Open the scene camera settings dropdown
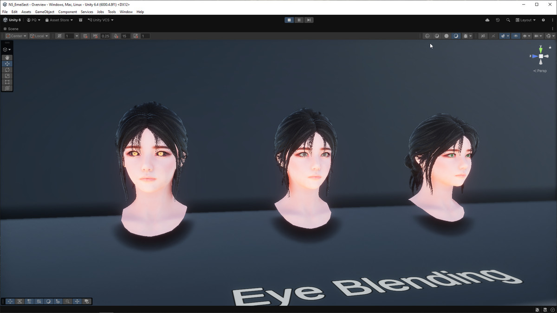557x313 pixels. pyautogui.click(x=538, y=36)
